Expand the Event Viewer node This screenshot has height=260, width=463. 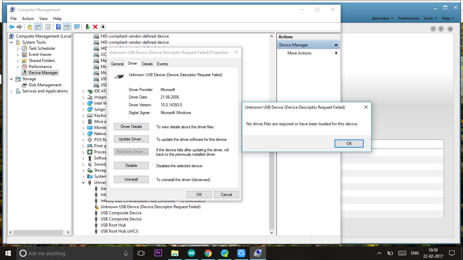[18, 55]
